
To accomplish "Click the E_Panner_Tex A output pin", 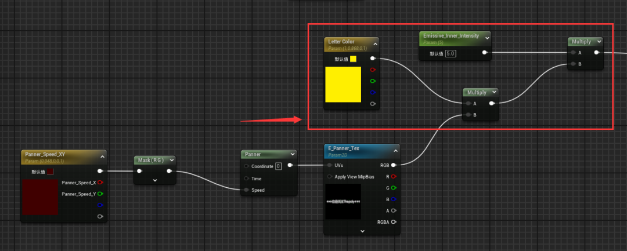I will pyautogui.click(x=394, y=210).
